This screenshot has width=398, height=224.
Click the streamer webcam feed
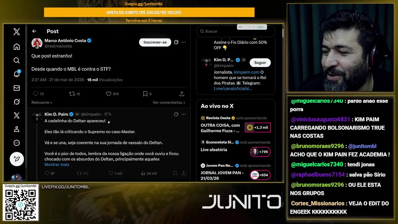[340, 48]
